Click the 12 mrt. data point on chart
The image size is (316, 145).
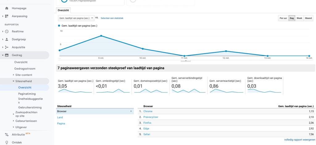pyautogui.click(x=226, y=51)
